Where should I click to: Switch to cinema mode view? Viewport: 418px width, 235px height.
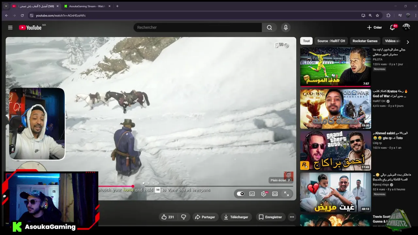(x=275, y=194)
